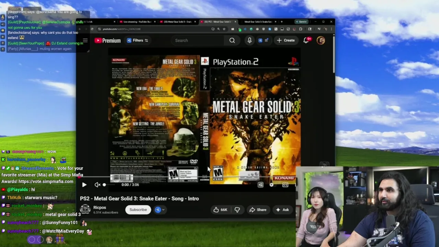Share the video via Share button
The width and height of the screenshot is (439, 247).
point(258,210)
